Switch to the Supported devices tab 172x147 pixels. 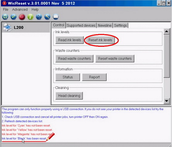[x=81, y=26]
